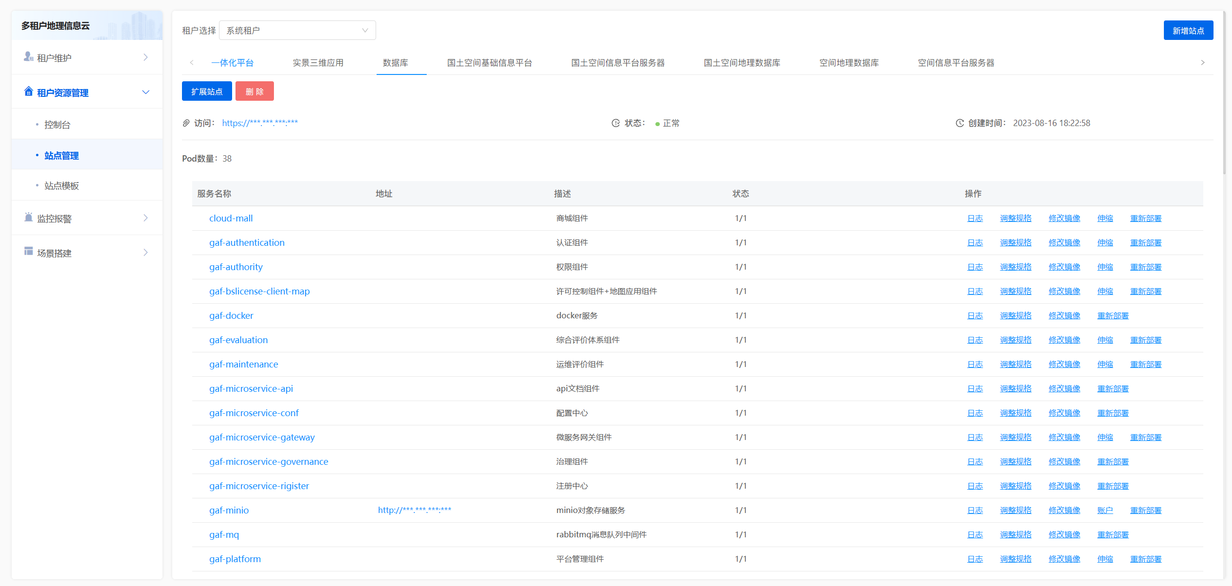Screen dimensions: 1232x586
Task: Expand the 租户维护 menu section
Action: click(145, 57)
